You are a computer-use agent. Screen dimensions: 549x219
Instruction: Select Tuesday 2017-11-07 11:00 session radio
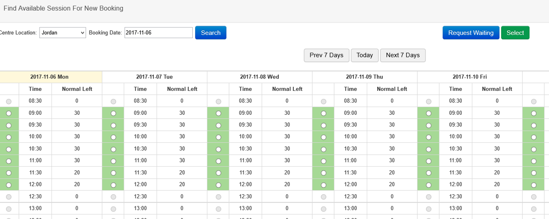[113, 161]
